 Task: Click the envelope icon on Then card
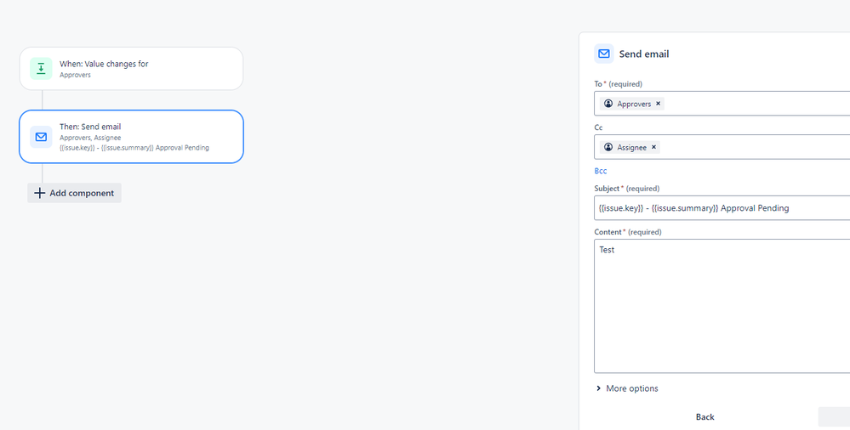pyautogui.click(x=41, y=137)
